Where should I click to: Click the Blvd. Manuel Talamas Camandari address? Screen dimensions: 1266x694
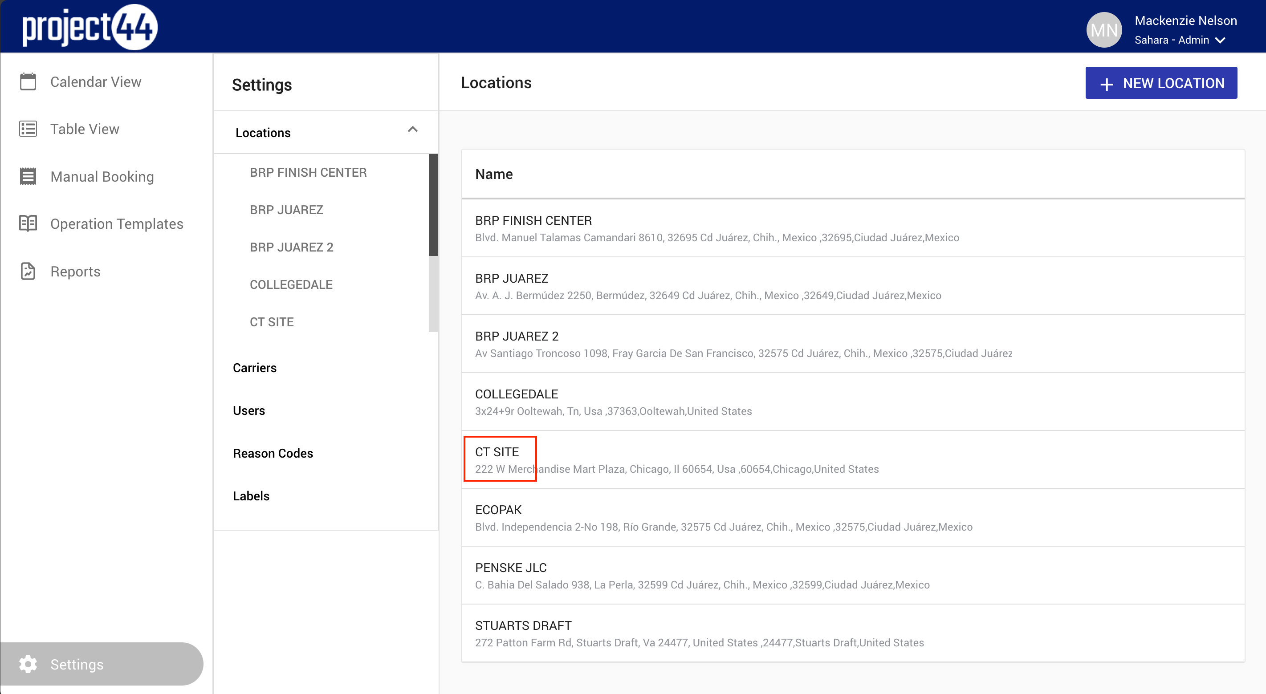(717, 238)
